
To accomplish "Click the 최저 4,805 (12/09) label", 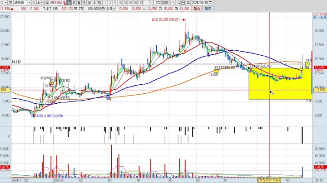I will tap(50, 116).
